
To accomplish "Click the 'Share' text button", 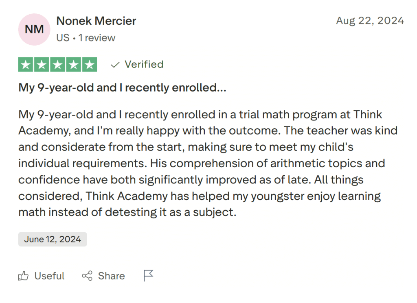I will [x=111, y=276].
